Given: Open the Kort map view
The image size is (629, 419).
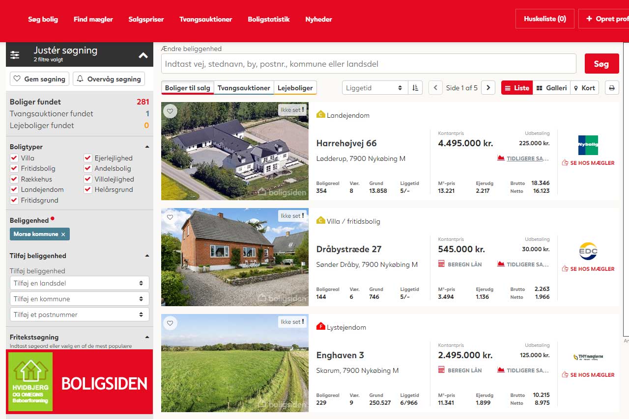Looking at the screenshot, I should click(584, 88).
